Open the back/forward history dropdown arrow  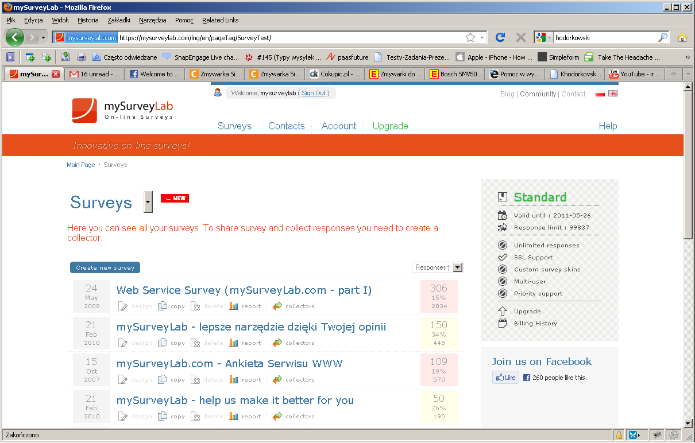coord(43,37)
